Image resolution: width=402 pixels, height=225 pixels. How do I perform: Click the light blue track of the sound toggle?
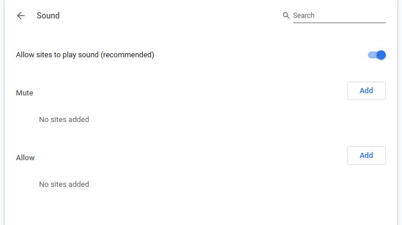click(372, 55)
